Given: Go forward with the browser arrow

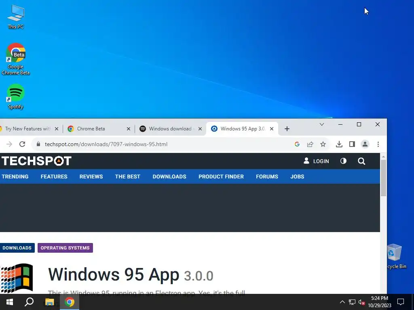Looking at the screenshot, I should point(9,144).
